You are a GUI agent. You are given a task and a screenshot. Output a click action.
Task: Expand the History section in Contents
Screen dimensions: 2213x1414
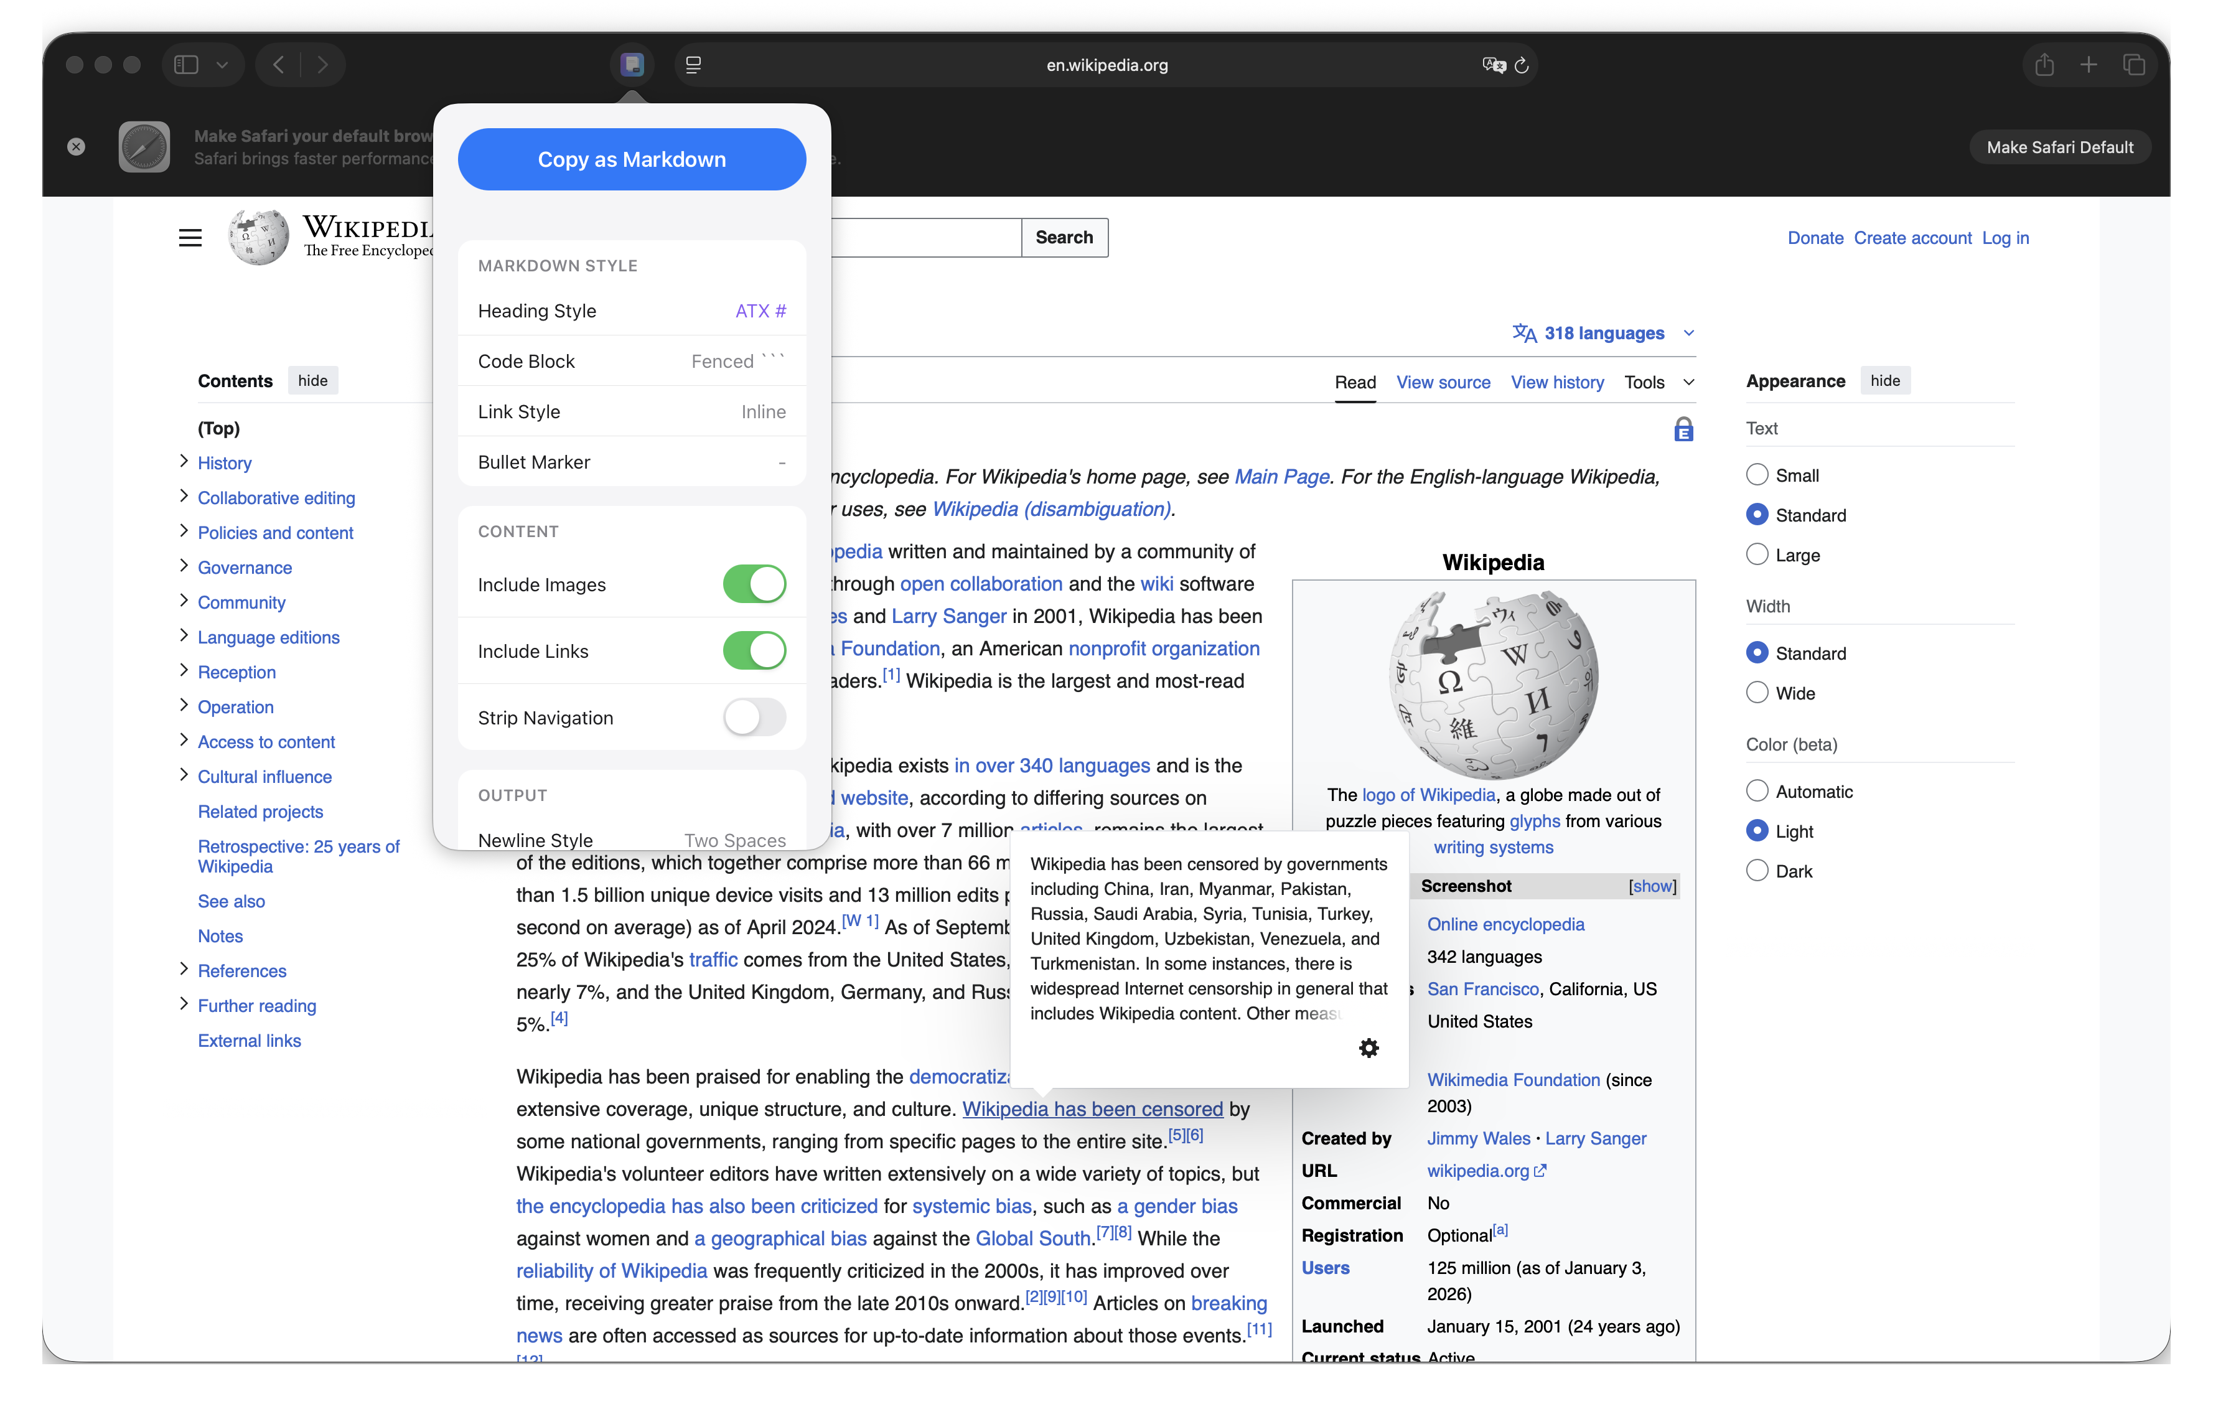183,463
